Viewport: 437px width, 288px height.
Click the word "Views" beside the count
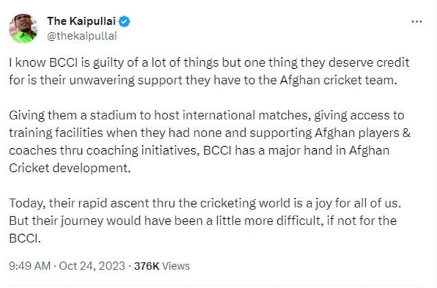tap(175, 265)
